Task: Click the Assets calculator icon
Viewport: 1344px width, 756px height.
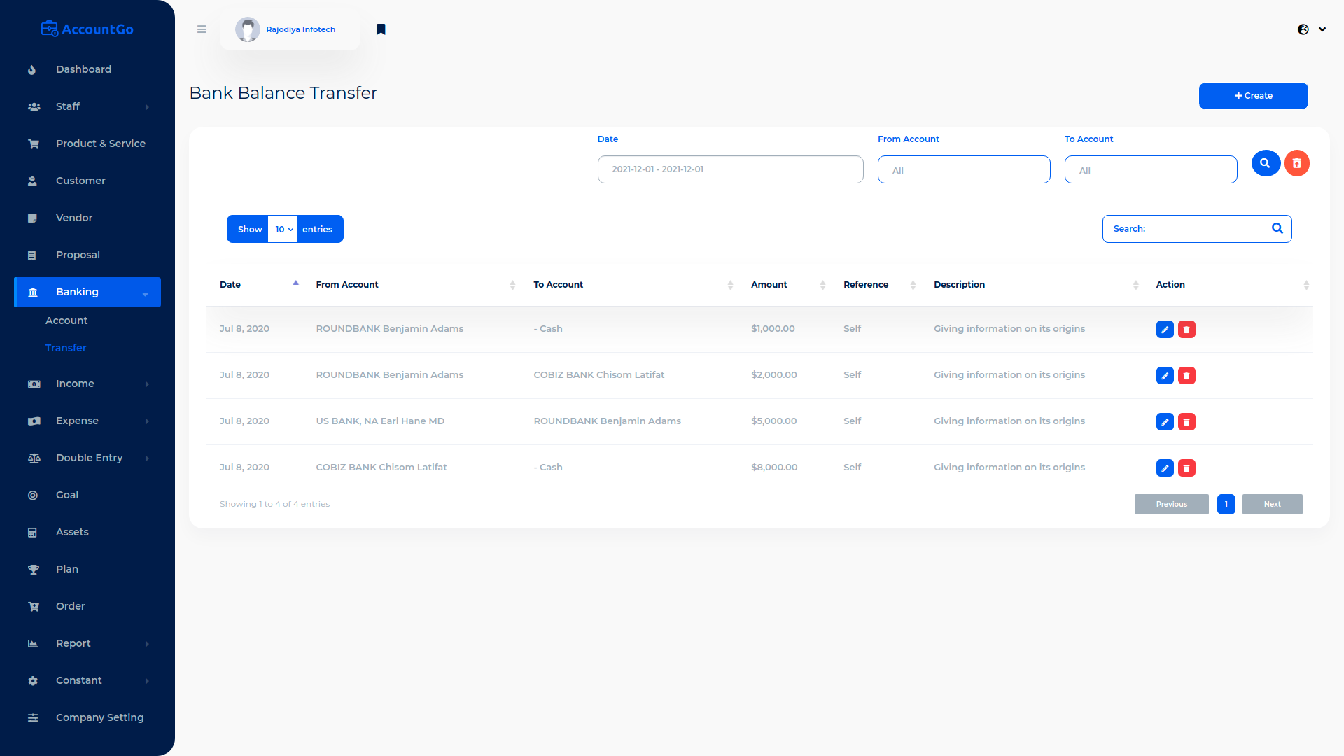Action: [x=32, y=533]
